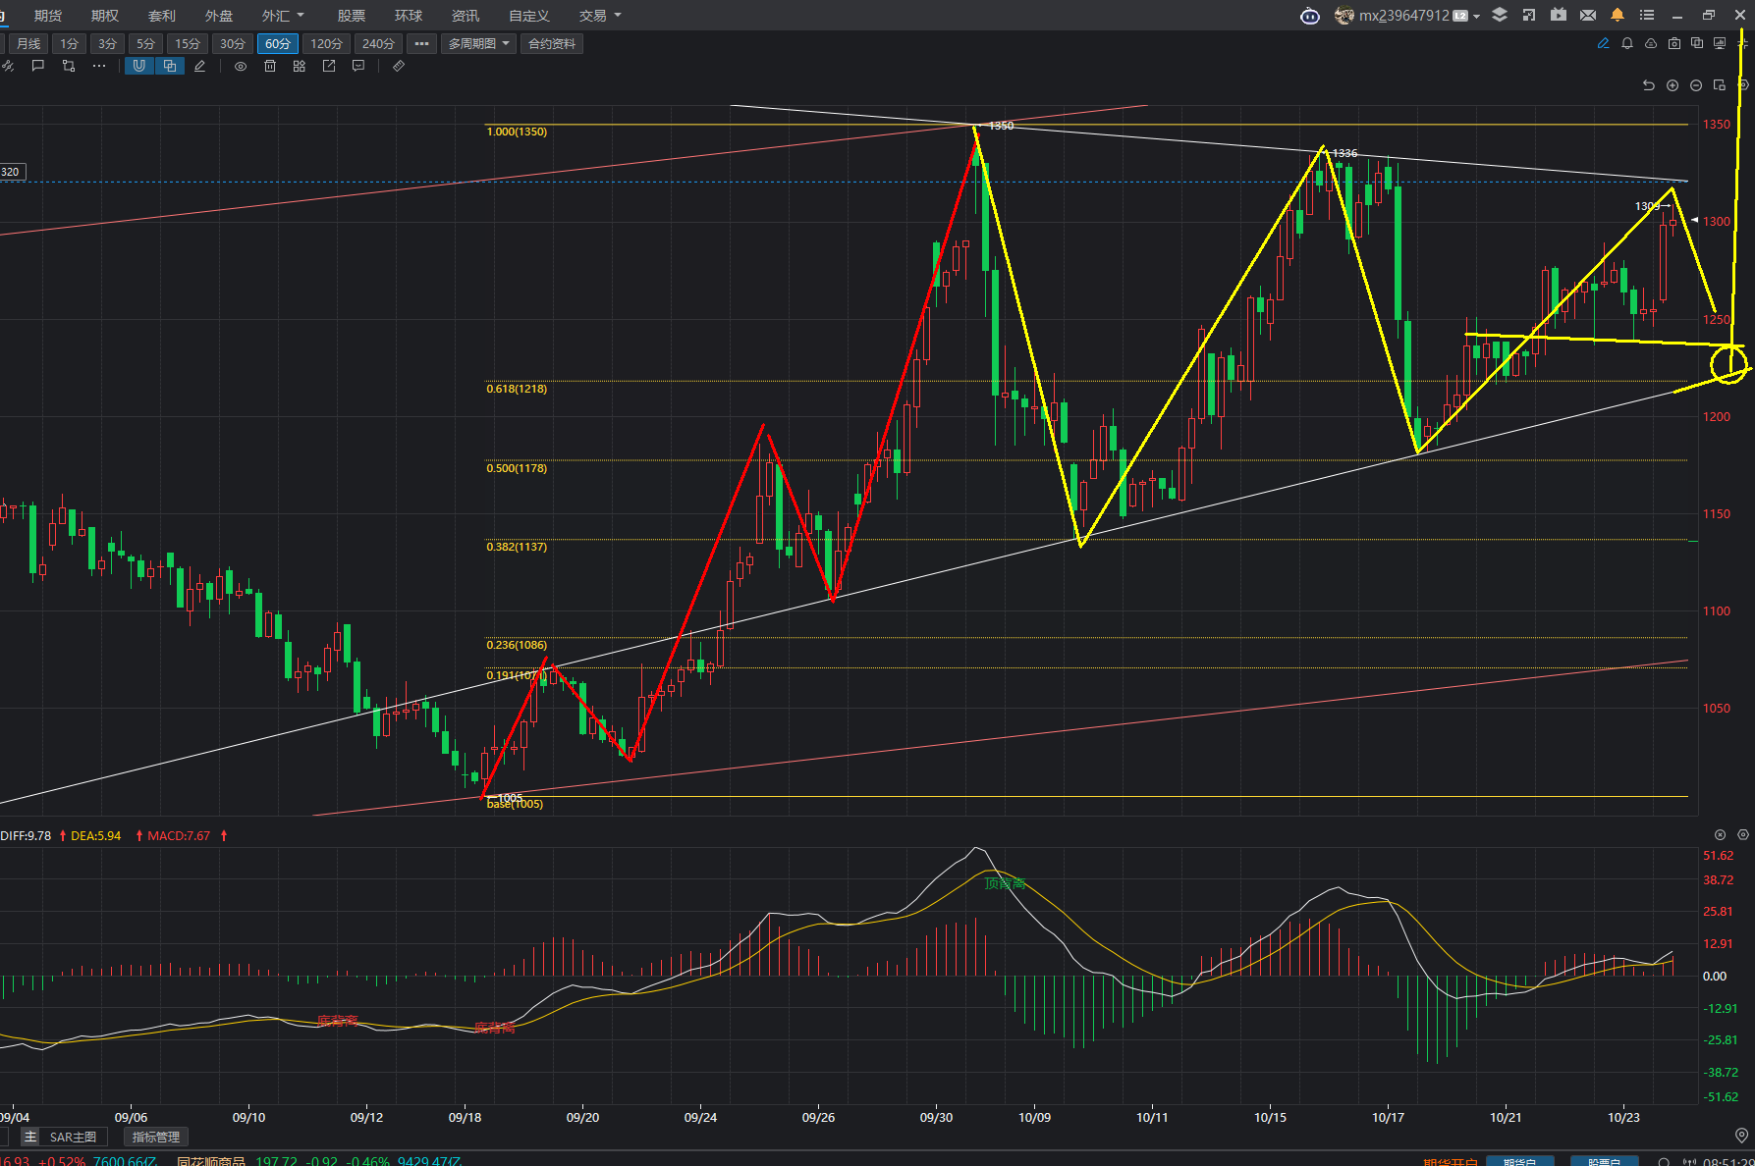This screenshot has height=1166, width=1755.
Task: Select the blue drawing pencil icon at top right
Action: [1604, 43]
